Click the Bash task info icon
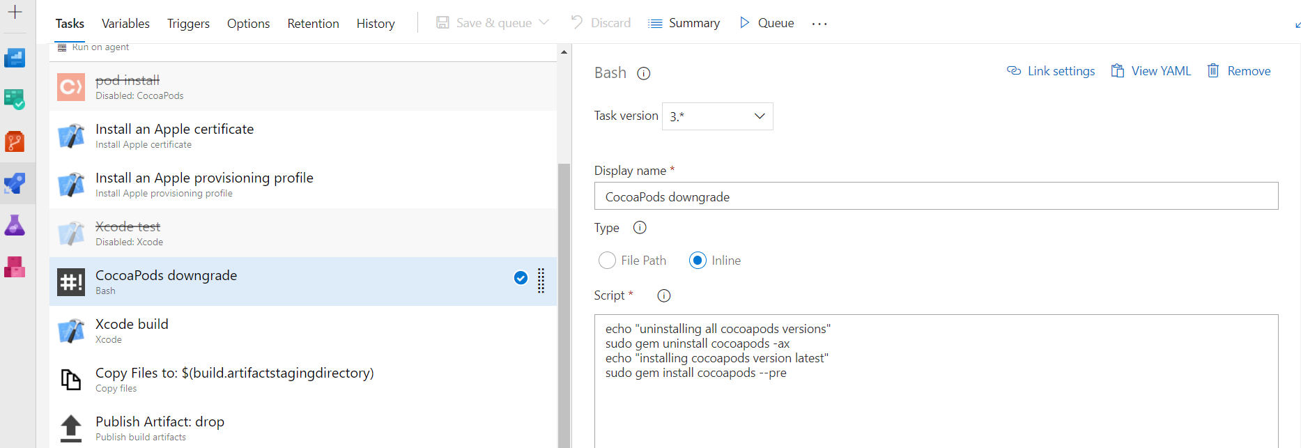Viewport: 1301px width, 448px height. (x=644, y=74)
